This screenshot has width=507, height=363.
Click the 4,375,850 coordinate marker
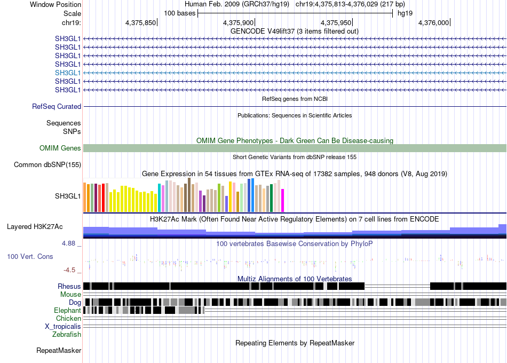141,22
